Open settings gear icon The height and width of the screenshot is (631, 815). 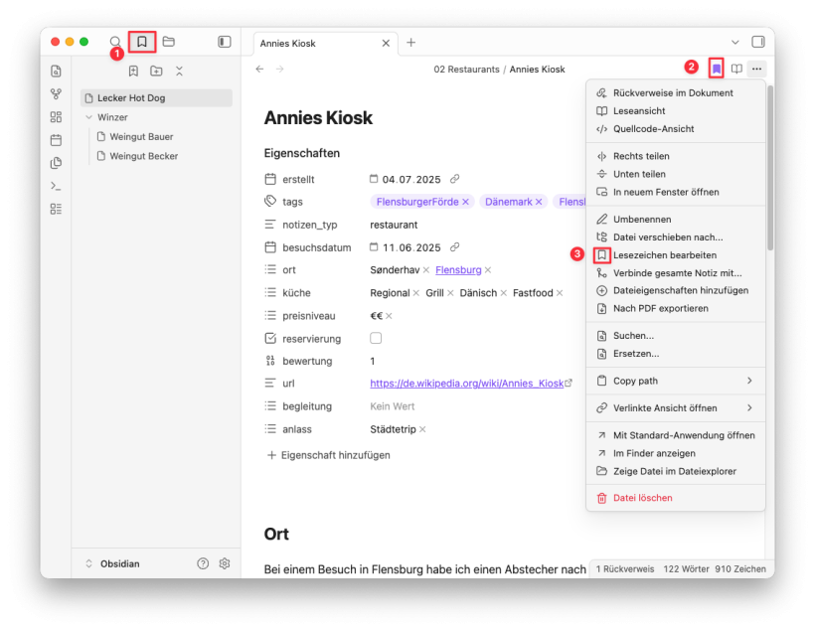point(225,563)
